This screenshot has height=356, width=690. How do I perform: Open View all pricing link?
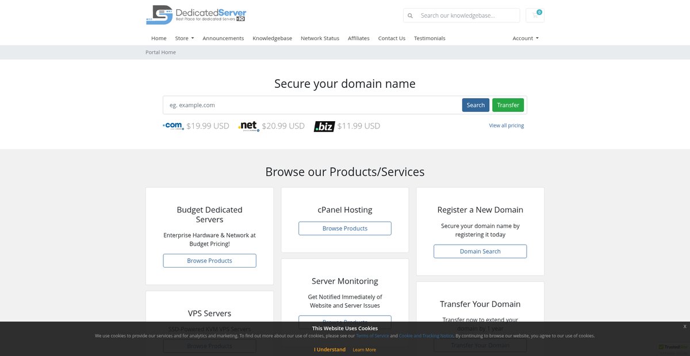(507, 125)
